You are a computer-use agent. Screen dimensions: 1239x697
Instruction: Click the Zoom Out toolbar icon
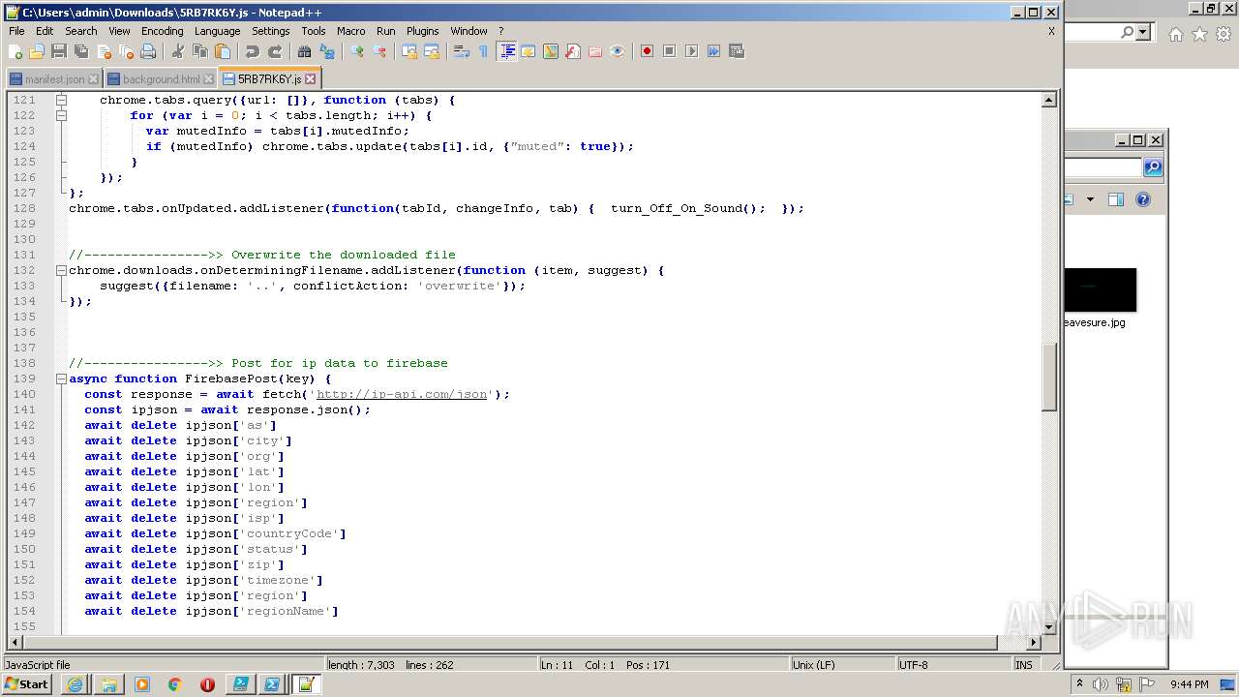[x=379, y=51]
